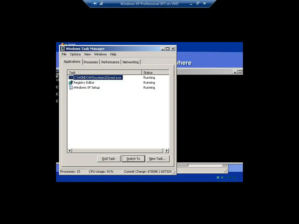The height and width of the screenshot is (224, 299).
Task: Click the cmd.exe task icon
Action: point(71,78)
